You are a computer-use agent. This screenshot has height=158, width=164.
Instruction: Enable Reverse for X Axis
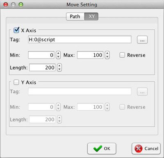point(122,55)
